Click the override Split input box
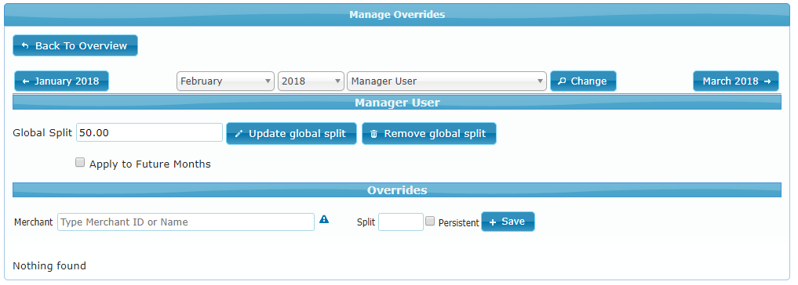 coord(401,222)
